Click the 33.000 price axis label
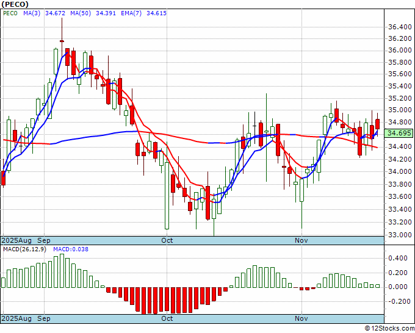This screenshot has height=333, width=415. [400, 235]
